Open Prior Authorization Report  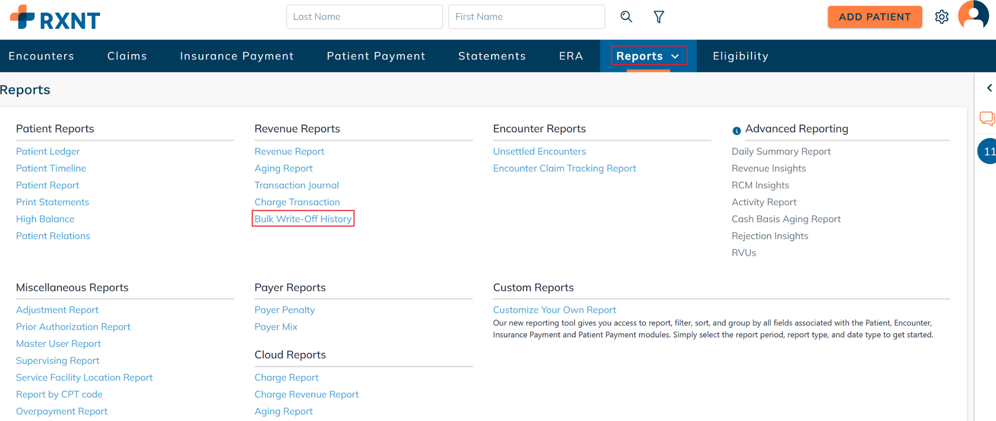[x=73, y=327]
